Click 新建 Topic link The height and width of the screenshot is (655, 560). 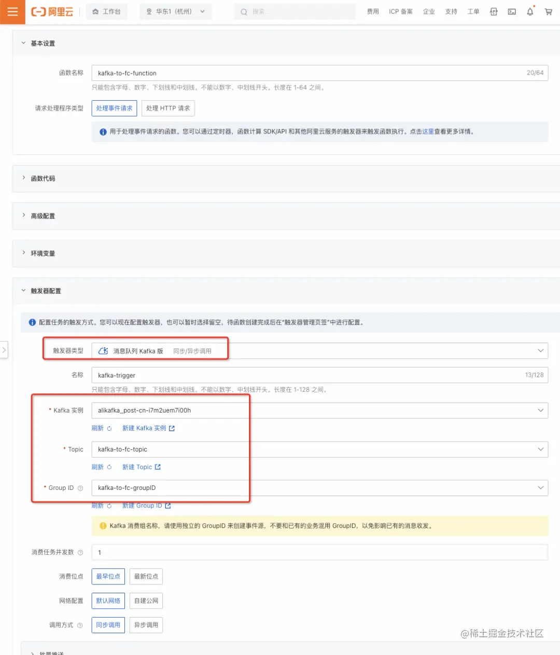[142, 467]
